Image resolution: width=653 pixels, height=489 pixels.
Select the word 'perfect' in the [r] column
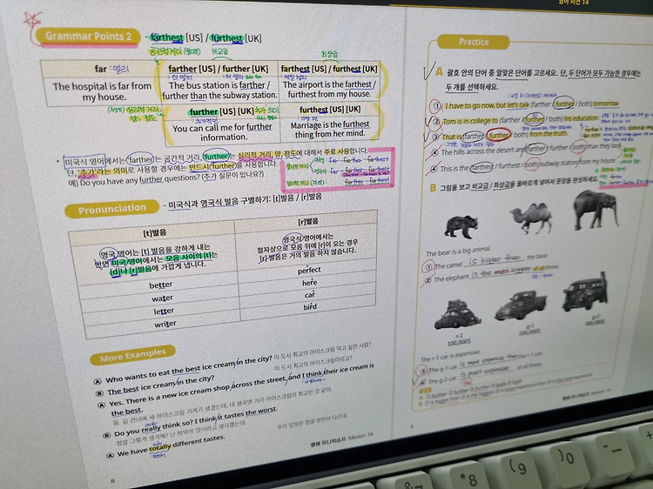tap(309, 270)
